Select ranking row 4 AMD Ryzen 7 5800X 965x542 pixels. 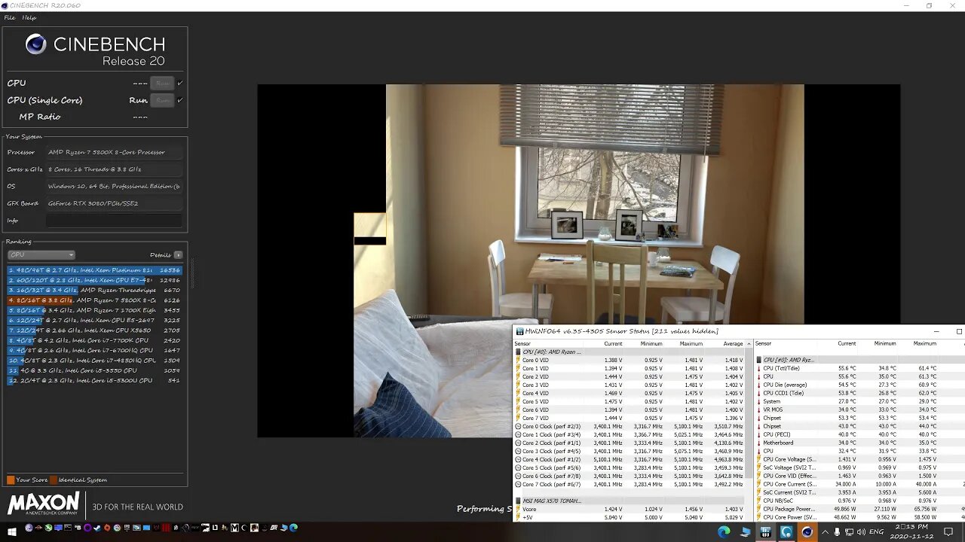[94, 300]
